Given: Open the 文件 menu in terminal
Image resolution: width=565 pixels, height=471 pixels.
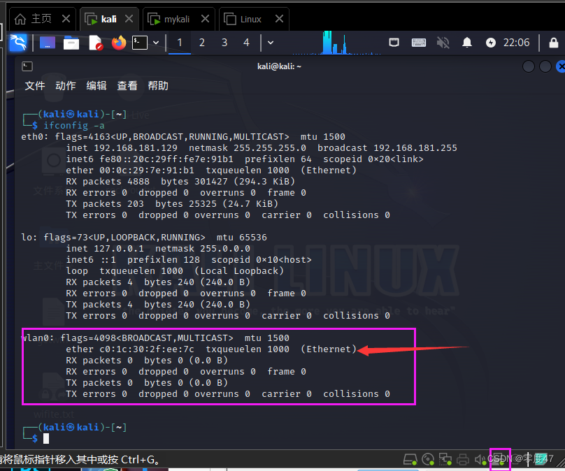Looking at the screenshot, I should click(x=35, y=86).
